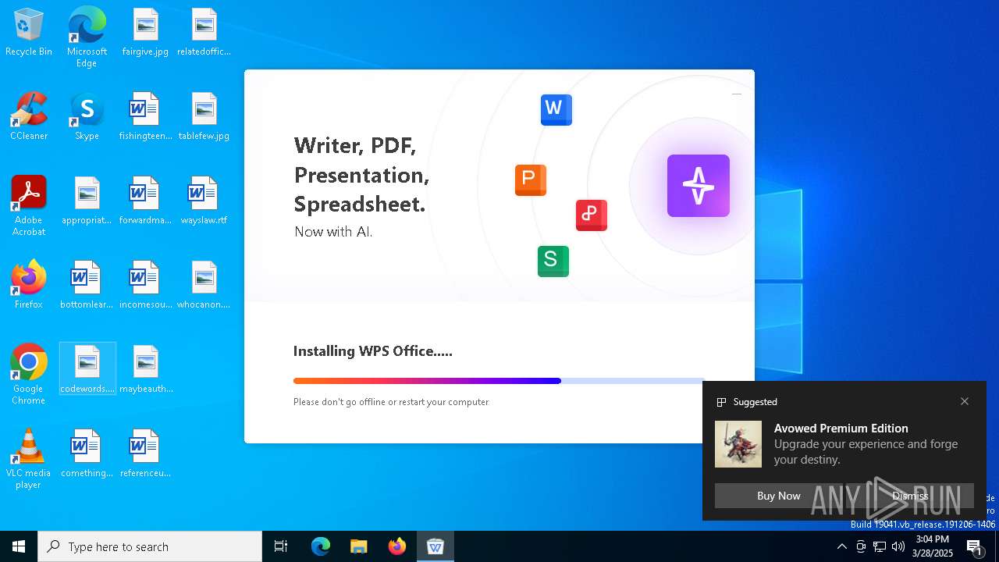This screenshot has width=999, height=562.
Task: Click the WPS installation progress bar
Action: (499, 381)
